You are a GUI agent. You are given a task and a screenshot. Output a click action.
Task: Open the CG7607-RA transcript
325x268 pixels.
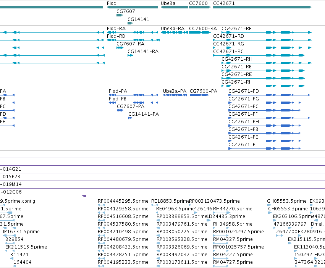coord(120,48)
